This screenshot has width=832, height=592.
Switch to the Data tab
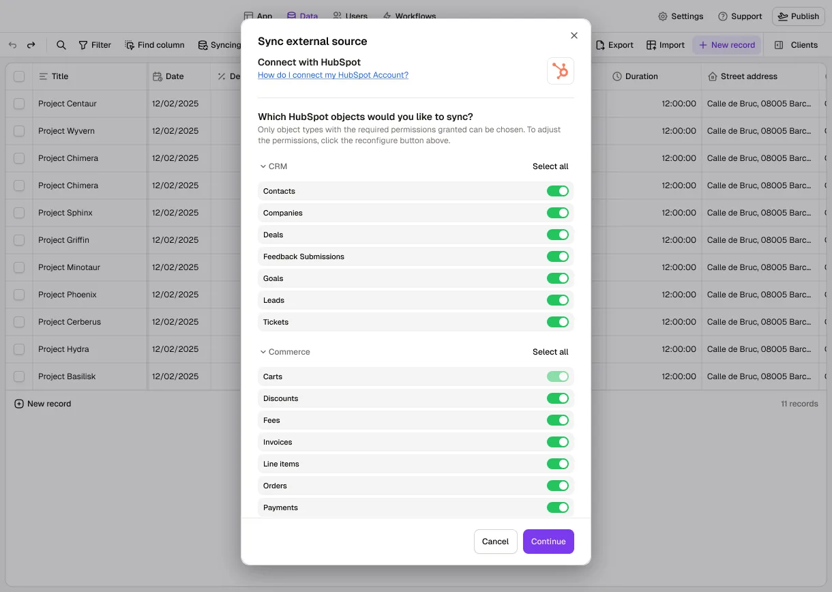303,16
